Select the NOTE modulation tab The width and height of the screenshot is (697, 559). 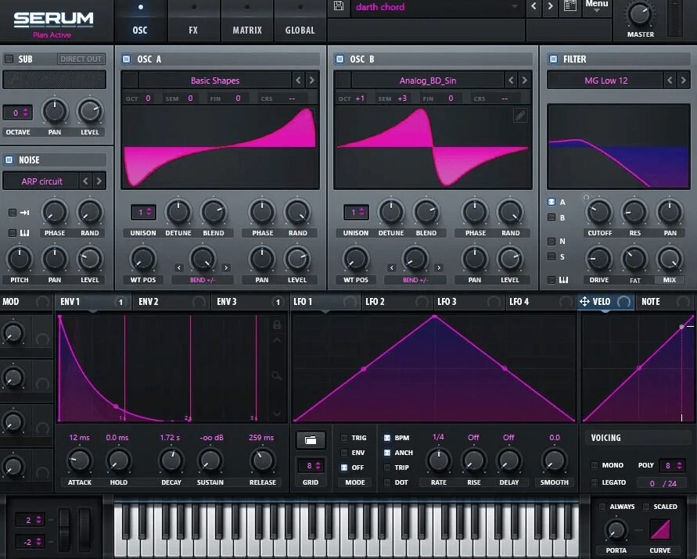(x=665, y=302)
